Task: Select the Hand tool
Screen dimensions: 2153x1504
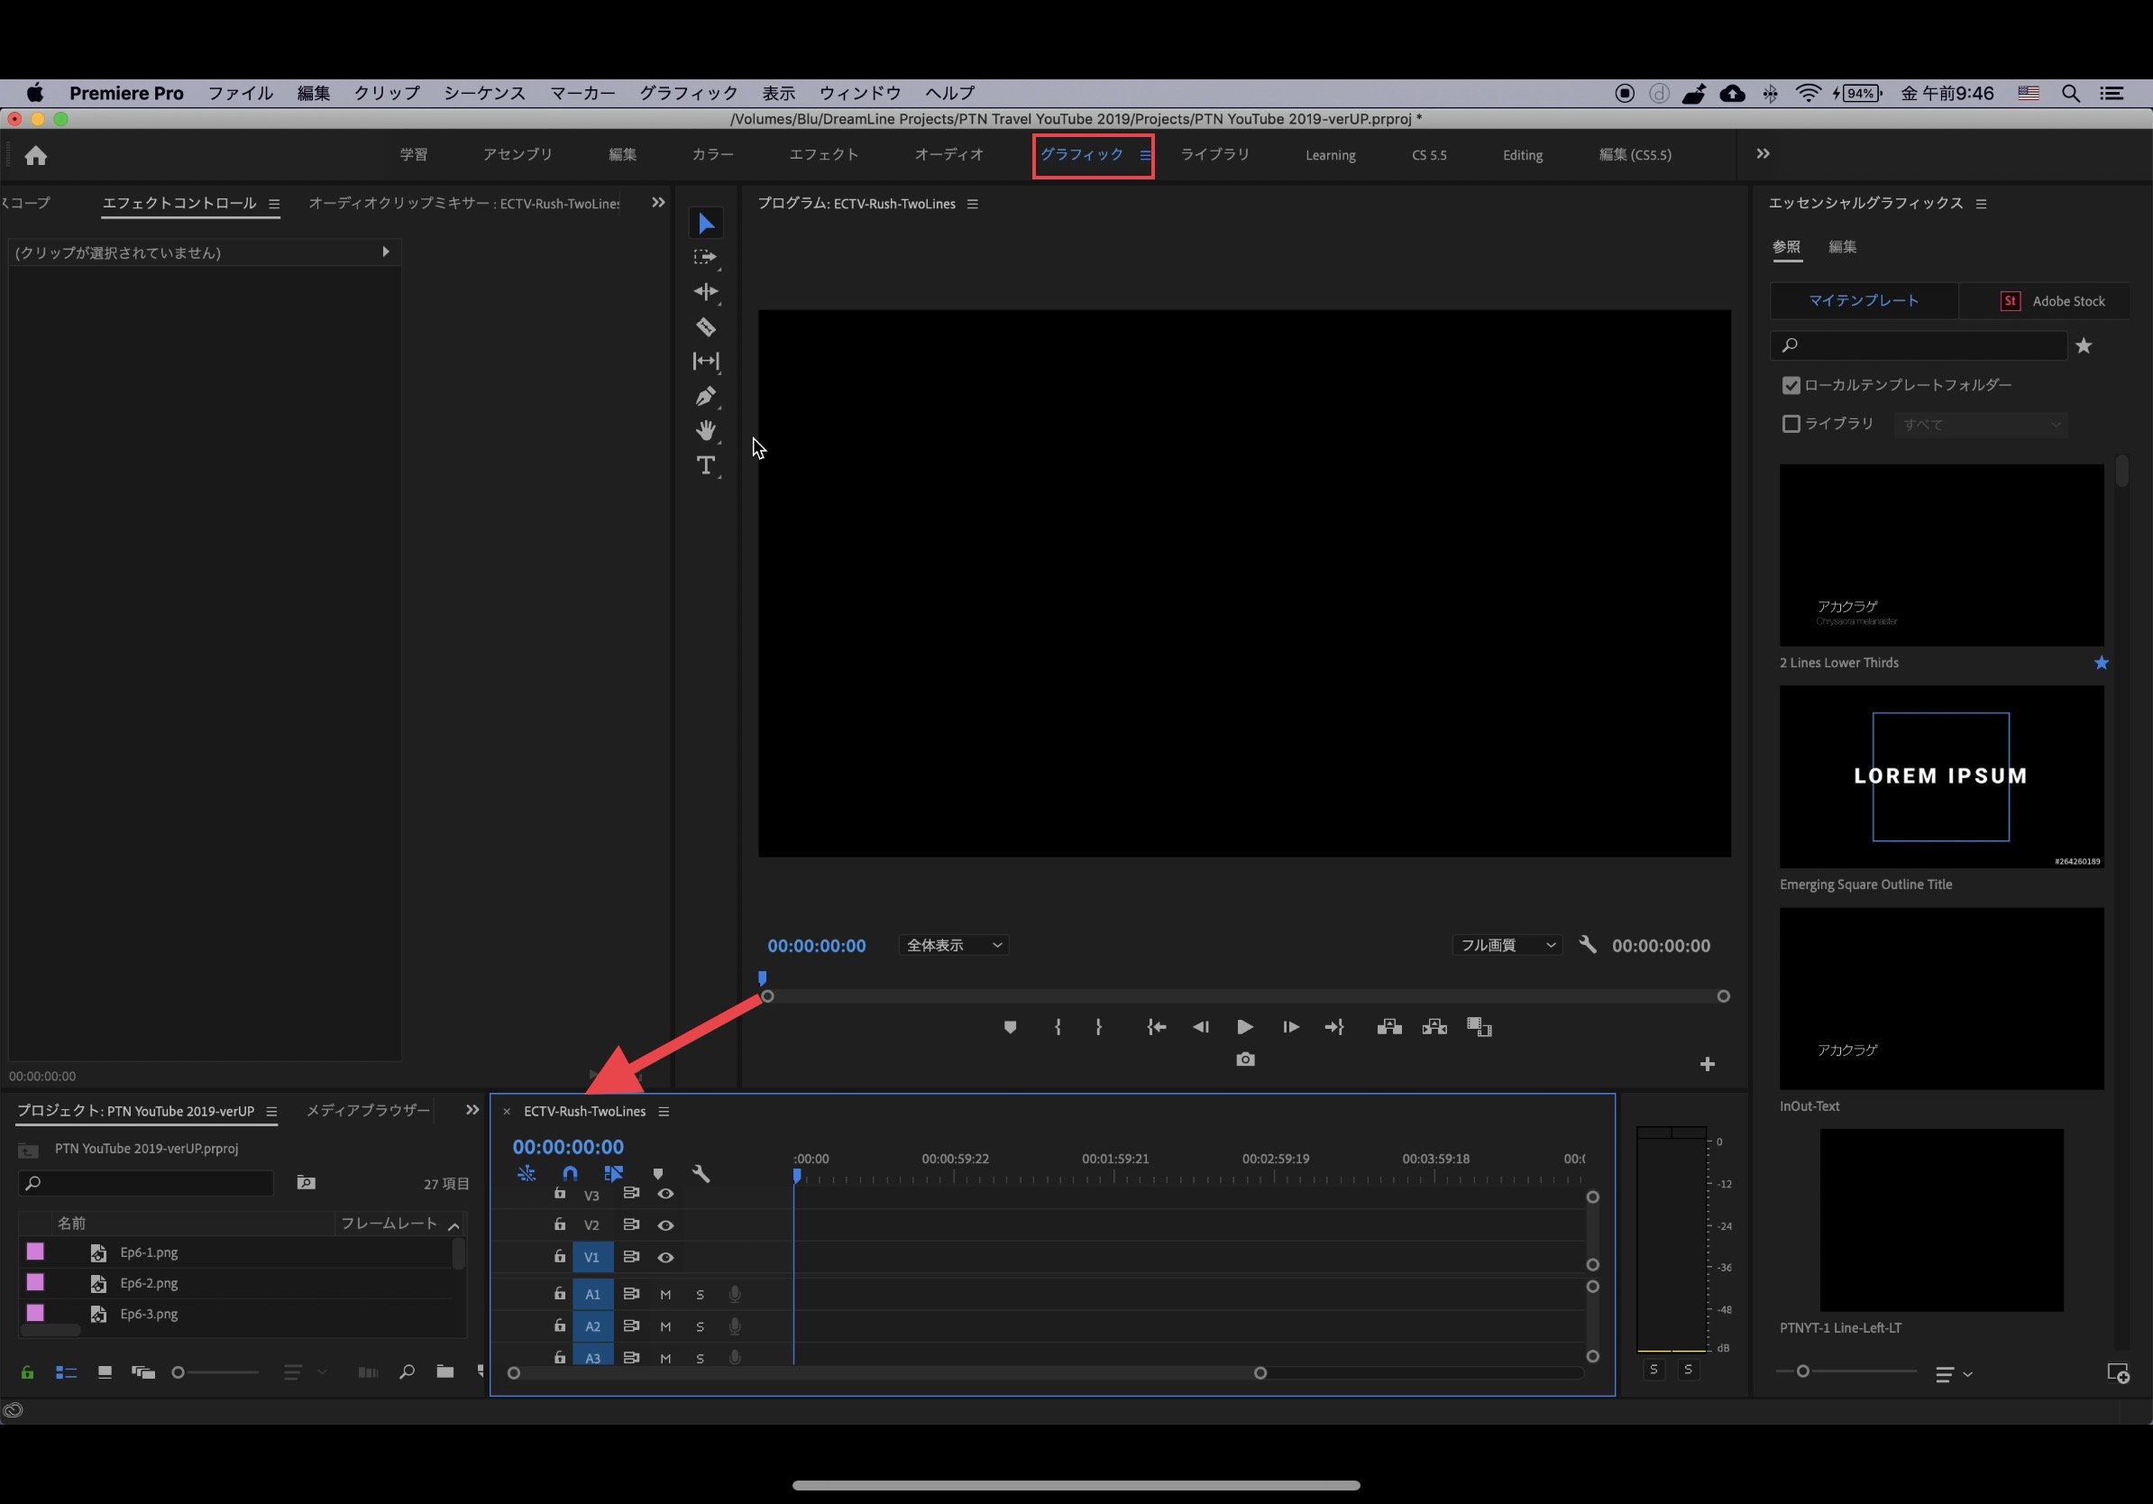Action: point(705,430)
